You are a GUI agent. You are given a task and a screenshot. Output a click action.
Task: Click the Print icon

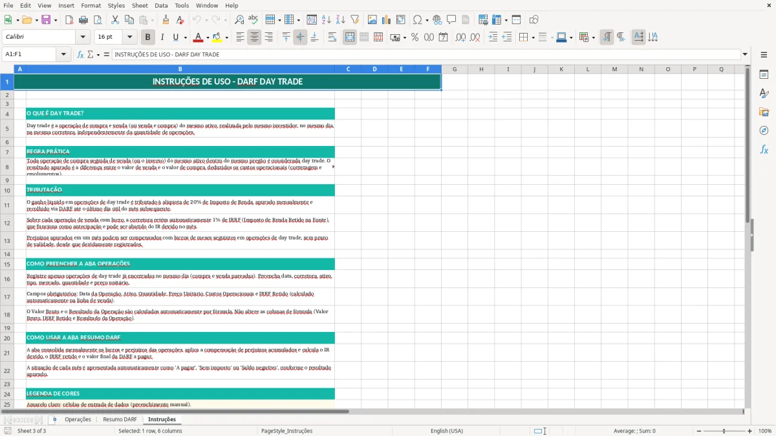point(83,20)
